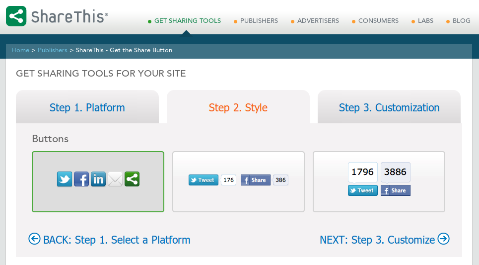Click the vertical Tweet button under 1796
Image resolution: width=479 pixels, height=265 pixels.
pyautogui.click(x=363, y=190)
